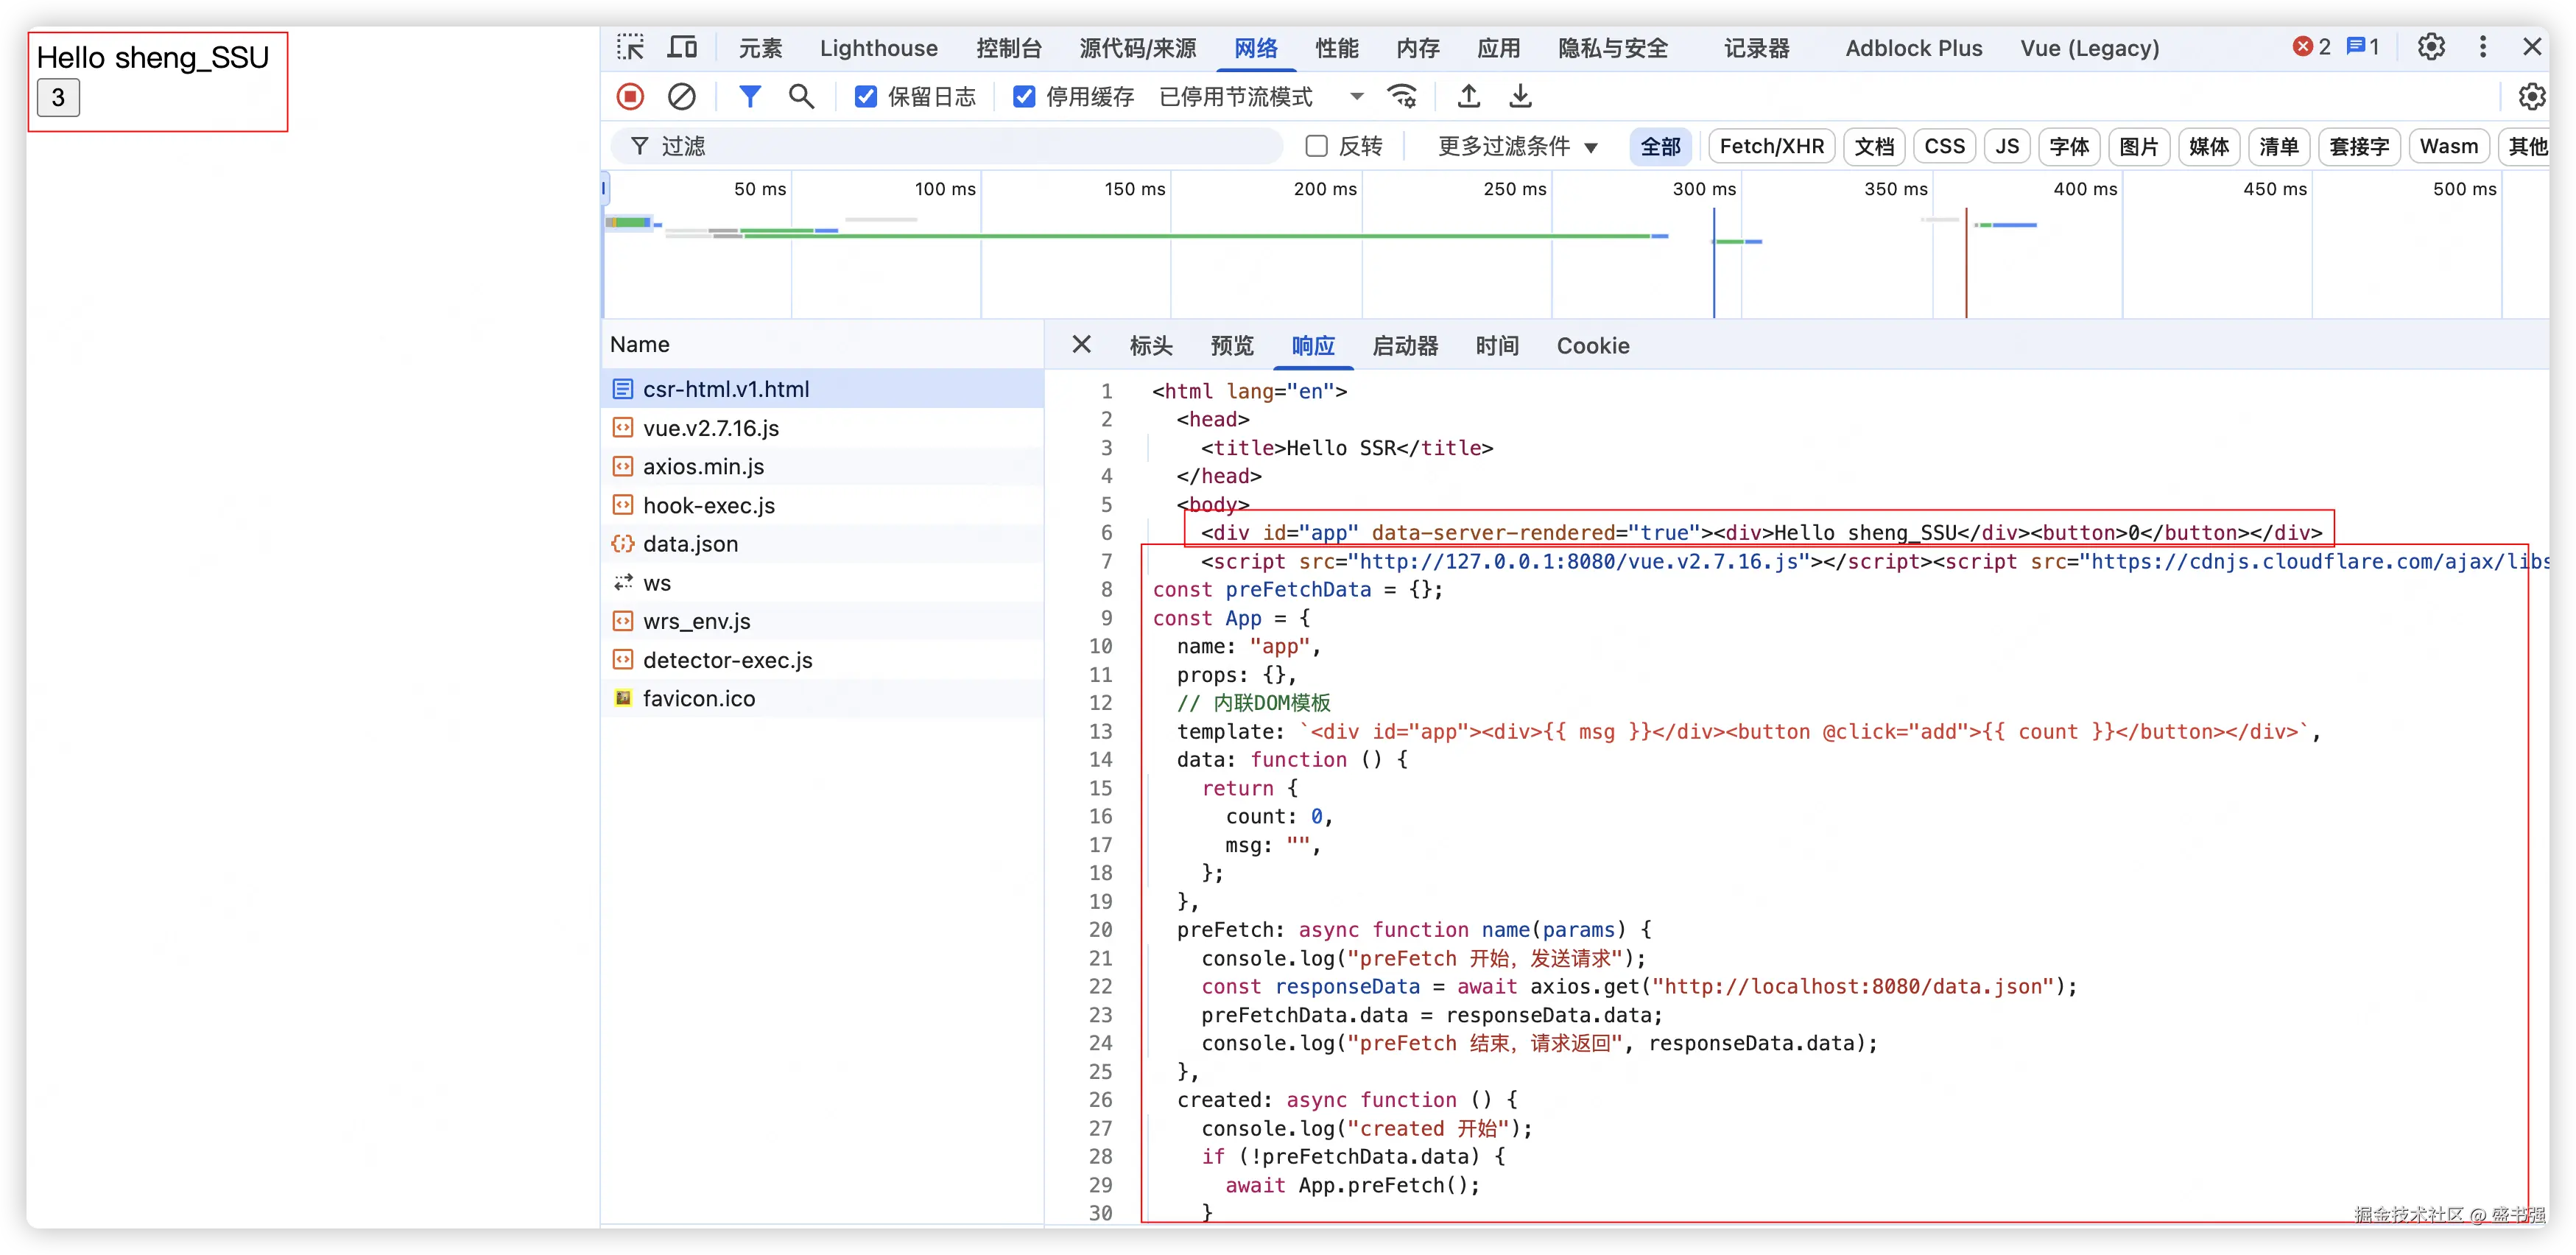Click the stop recording network log icon
The width and height of the screenshot is (2576, 1255).
pos(630,96)
